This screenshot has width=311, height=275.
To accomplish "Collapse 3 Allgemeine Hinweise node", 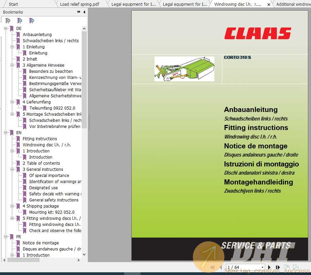I will 12,65.
